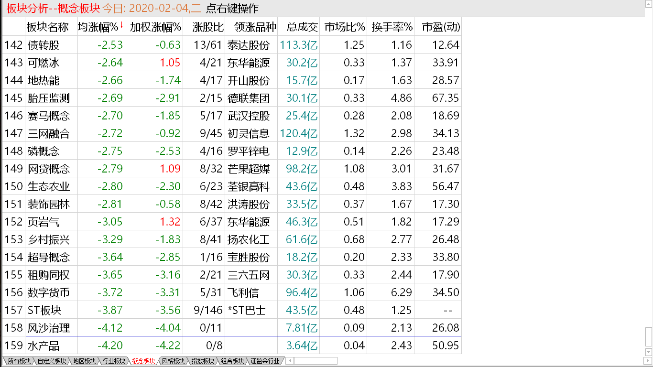Open the 风格板块 tab

(x=173, y=361)
